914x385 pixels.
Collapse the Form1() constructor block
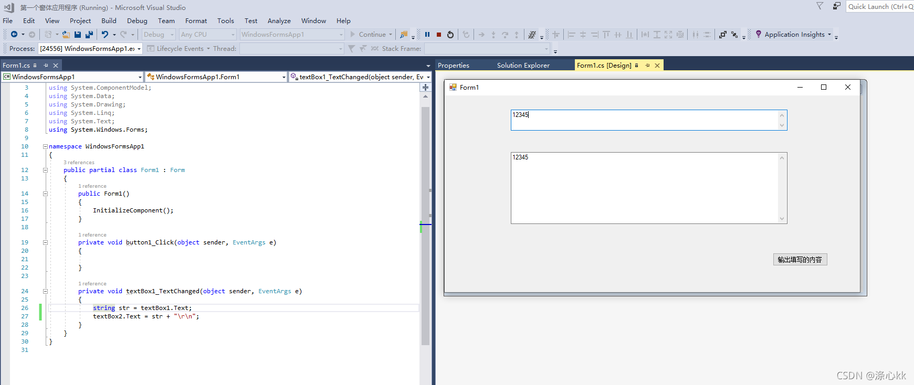click(x=45, y=194)
